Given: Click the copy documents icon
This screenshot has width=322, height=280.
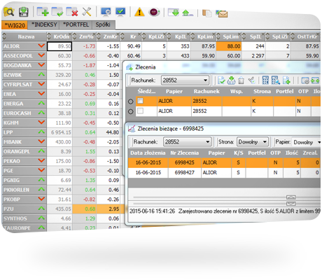Looking at the screenshot, I should (206, 13).
